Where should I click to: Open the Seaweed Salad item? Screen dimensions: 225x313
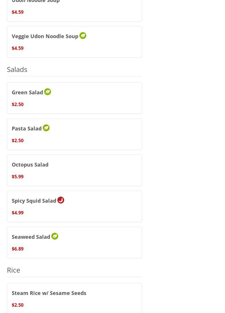[75, 242]
